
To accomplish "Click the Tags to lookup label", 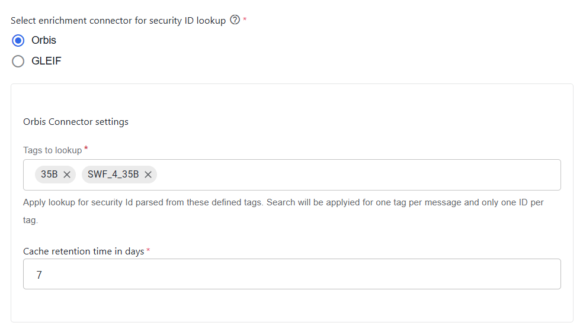I will pyautogui.click(x=52, y=150).
